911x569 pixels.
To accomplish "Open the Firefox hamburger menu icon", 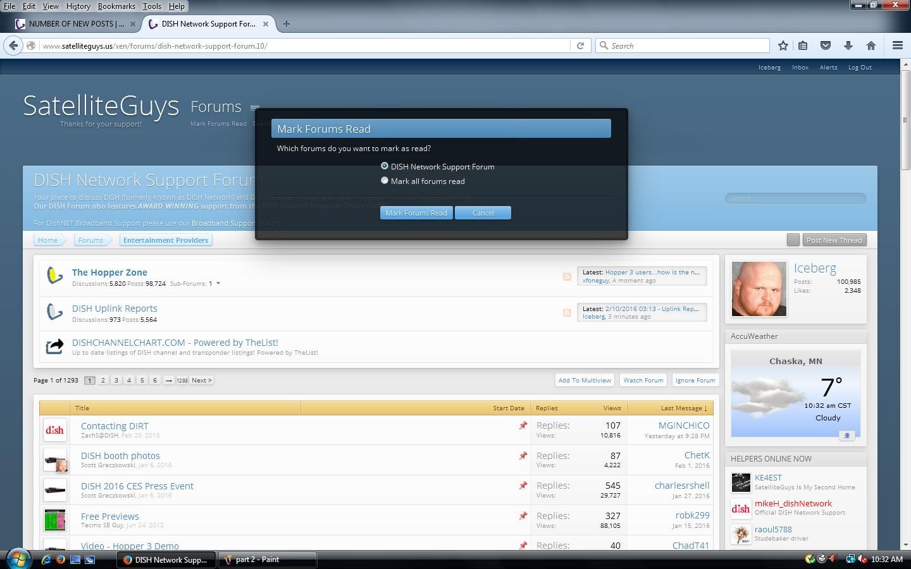I will pos(897,46).
